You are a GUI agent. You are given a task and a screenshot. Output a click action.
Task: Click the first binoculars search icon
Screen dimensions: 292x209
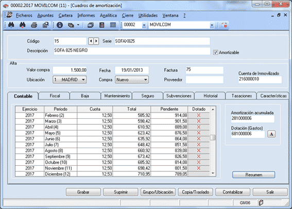pos(11,25)
